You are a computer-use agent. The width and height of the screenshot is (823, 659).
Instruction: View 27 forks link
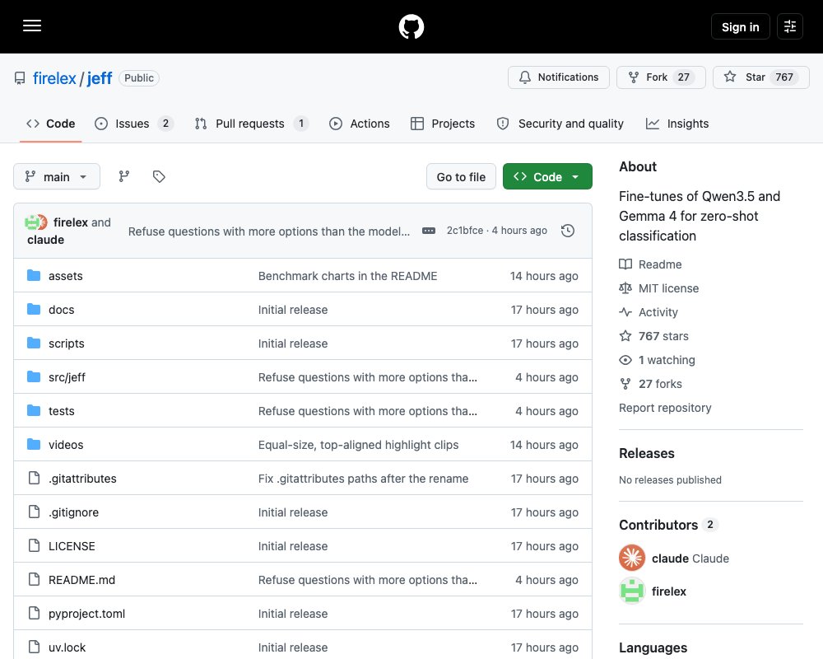(x=660, y=384)
